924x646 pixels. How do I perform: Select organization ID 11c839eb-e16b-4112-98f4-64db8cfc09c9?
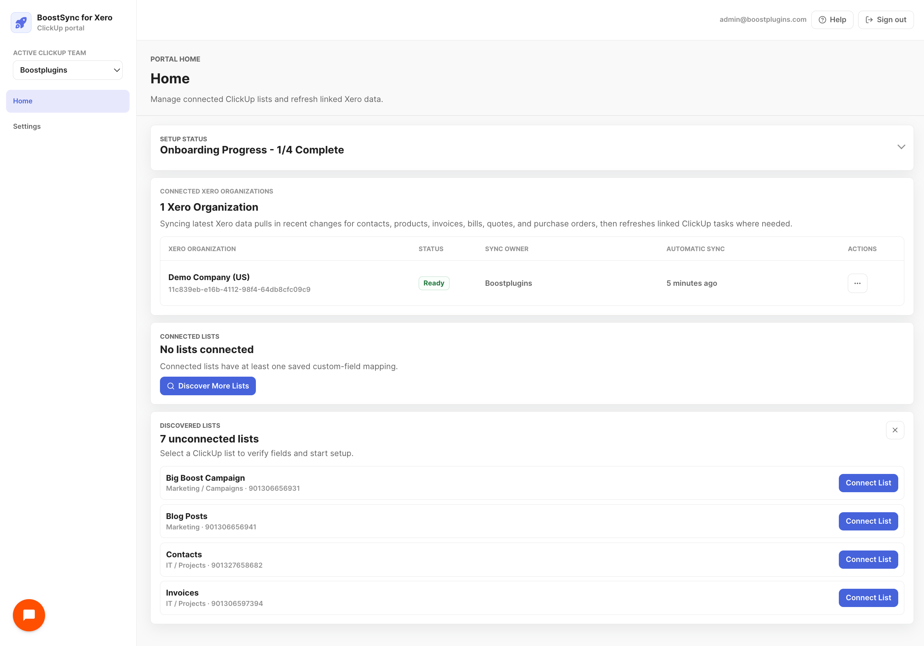[x=239, y=290]
